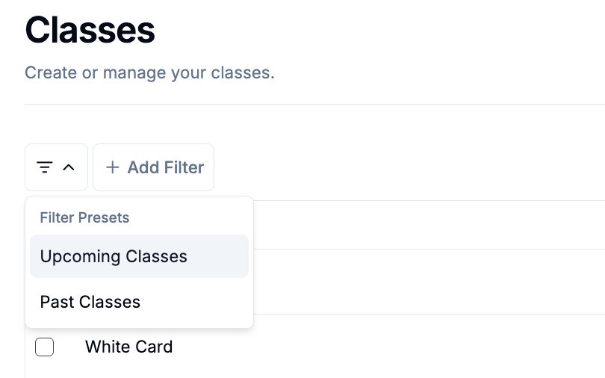Click the word Classes in Past Classes
The height and width of the screenshot is (378, 605).
pos(110,302)
